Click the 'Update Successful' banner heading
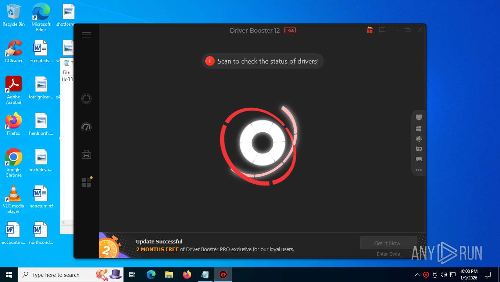This screenshot has height=282, width=500. [x=159, y=242]
